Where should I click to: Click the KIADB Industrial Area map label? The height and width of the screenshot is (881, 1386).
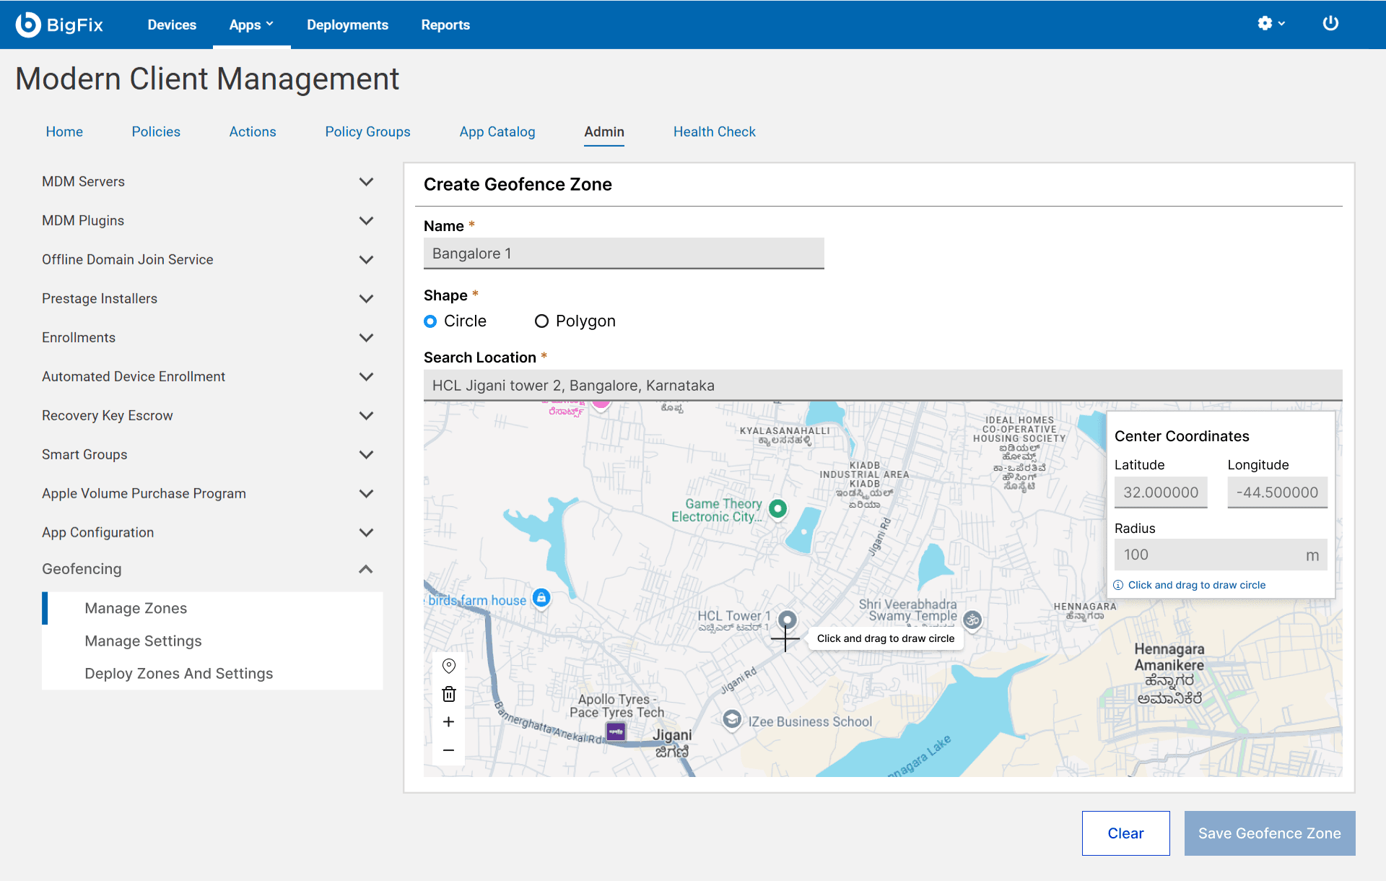pyautogui.click(x=864, y=485)
